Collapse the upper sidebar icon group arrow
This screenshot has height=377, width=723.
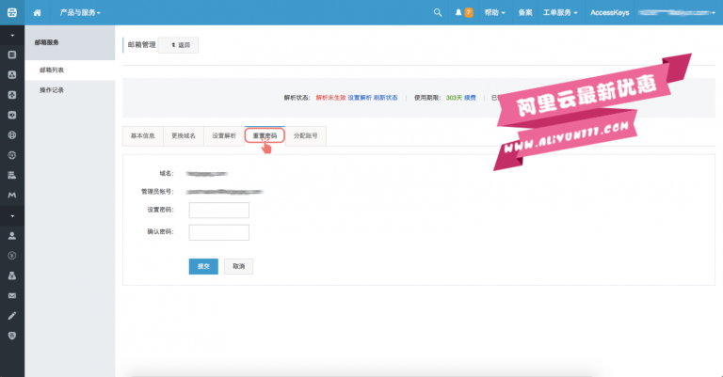click(12, 36)
